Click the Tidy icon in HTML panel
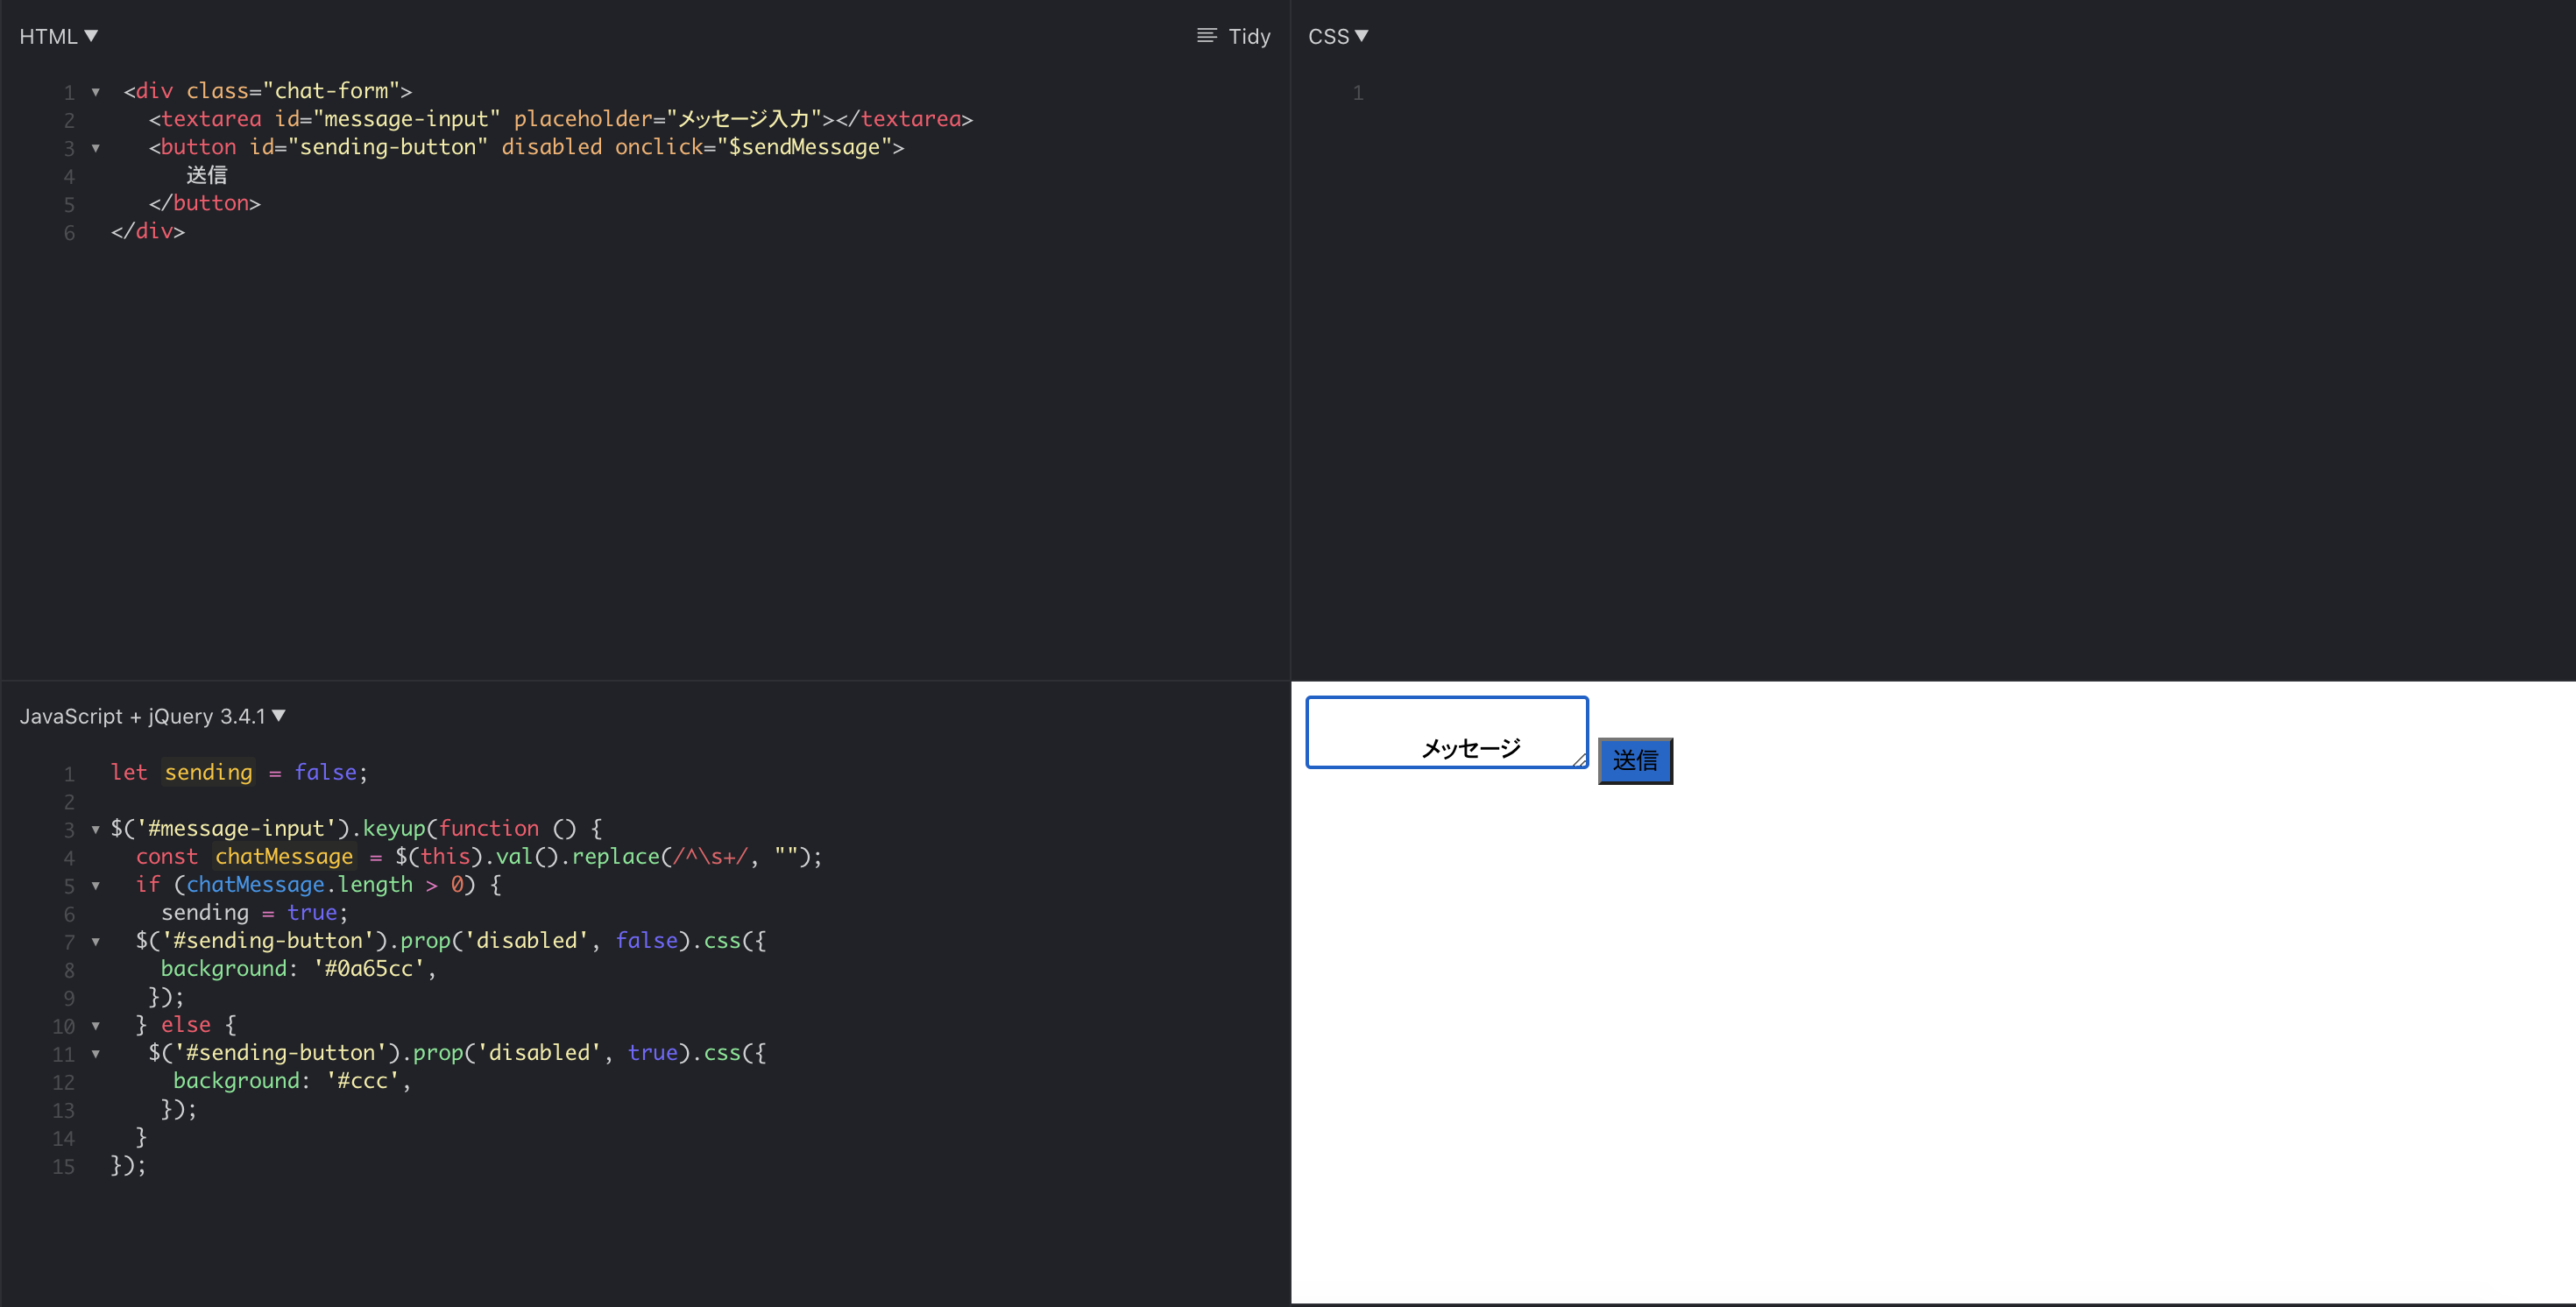 coord(1207,36)
